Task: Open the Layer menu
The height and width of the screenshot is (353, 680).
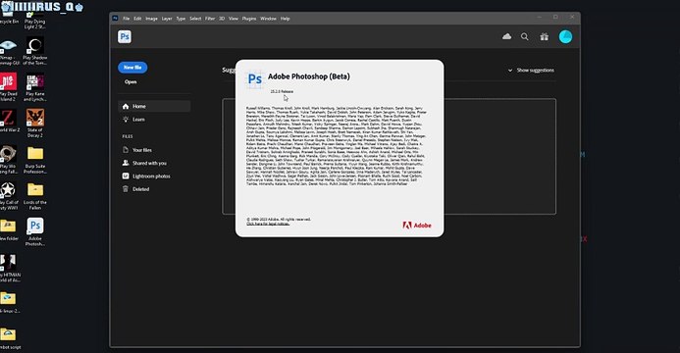Action: coord(167,19)
